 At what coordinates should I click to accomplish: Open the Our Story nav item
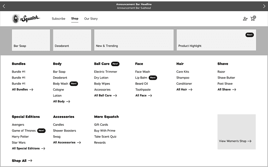[x=91, y=19]
